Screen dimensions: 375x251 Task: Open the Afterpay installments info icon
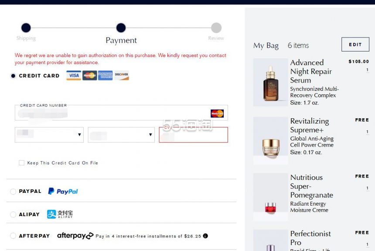coord(205,236)
